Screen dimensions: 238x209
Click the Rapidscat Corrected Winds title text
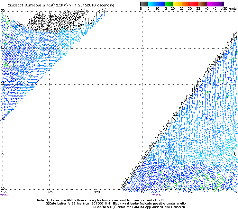[x=60, y=5]
